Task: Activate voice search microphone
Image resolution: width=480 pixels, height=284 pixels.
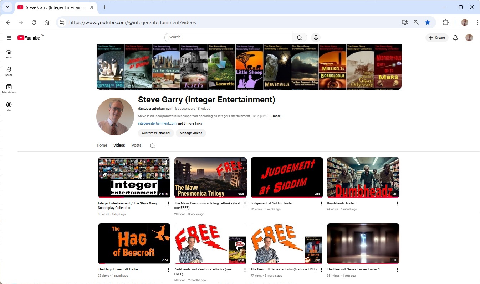Action: point(316,38)
